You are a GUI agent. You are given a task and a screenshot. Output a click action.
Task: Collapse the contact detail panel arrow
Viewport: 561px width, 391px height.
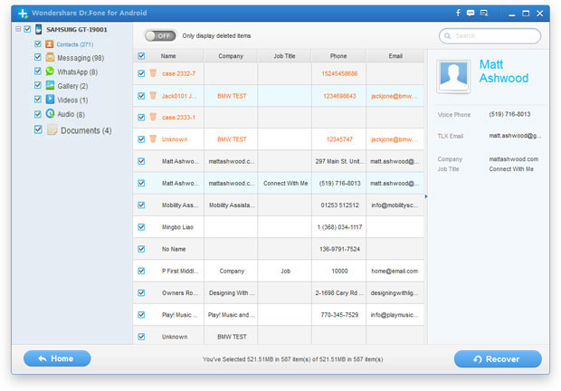coord(426,195)
